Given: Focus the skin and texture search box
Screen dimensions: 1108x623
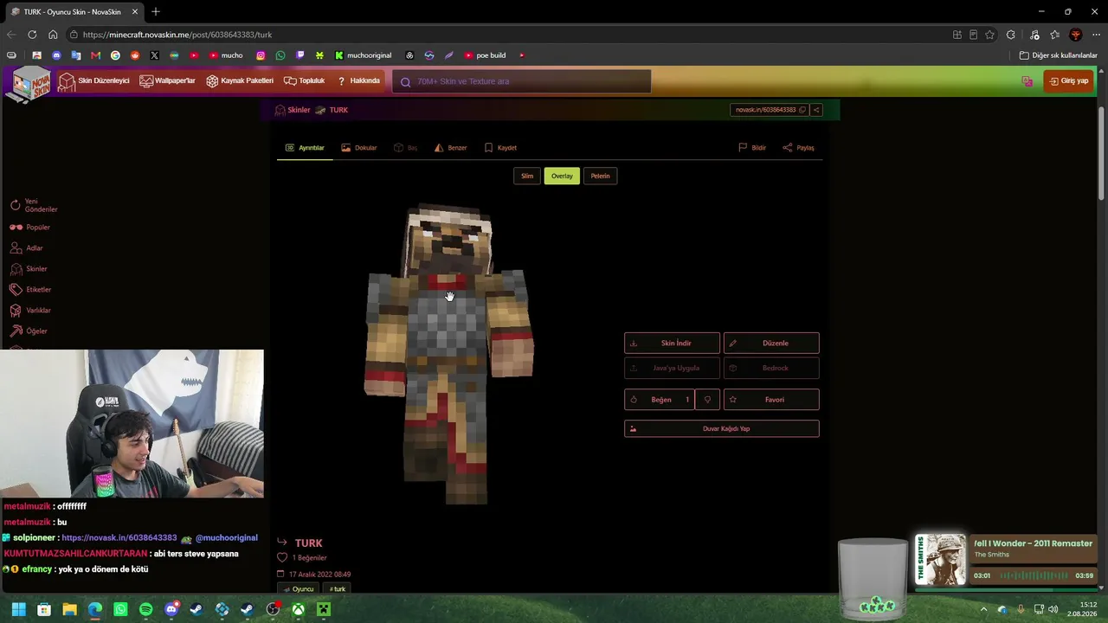Looking at the screenshot, I should click(x=522, y=81).
